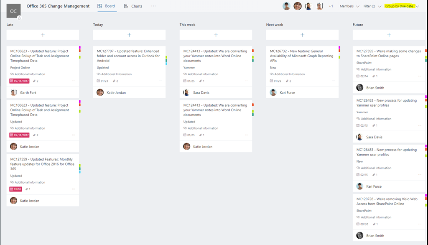428x245 pixels.
Task: Select the Board tab
Action: coord(106,6)
